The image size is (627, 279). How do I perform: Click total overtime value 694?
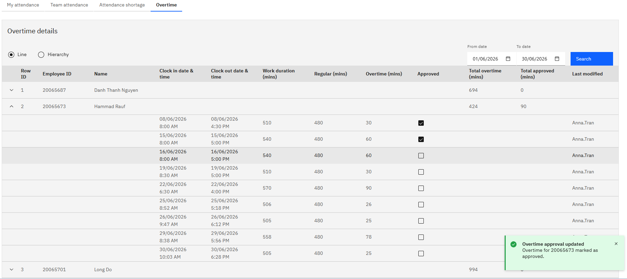tap(473, 90)
